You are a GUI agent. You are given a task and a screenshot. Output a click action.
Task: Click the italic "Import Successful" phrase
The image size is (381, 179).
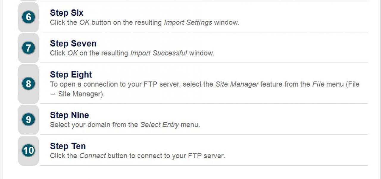(159, 53)
